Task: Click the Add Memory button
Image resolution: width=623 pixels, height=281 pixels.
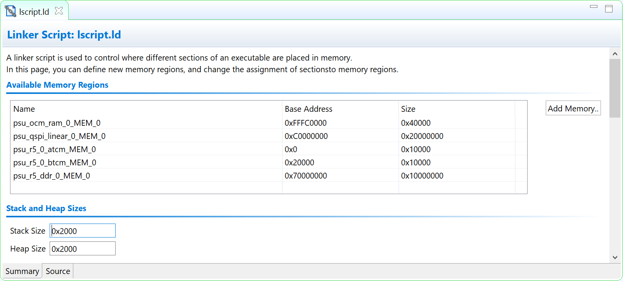Action: pyautogui.click(x=573, y=108)
